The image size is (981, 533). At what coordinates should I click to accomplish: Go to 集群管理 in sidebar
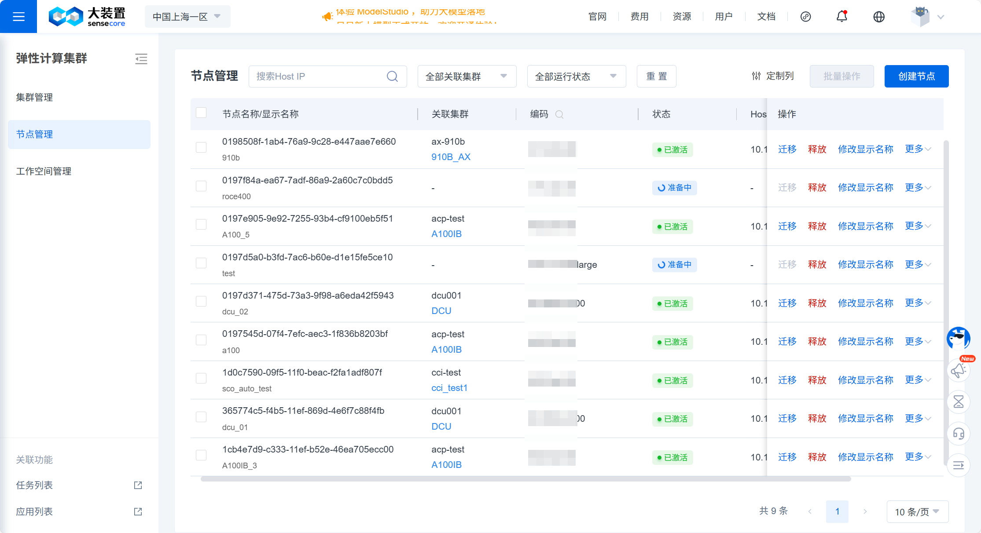pos(34,97)
